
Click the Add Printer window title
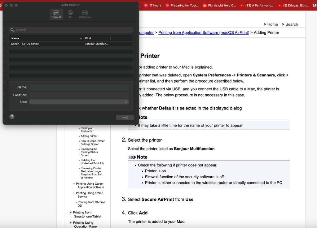point(71,5)
